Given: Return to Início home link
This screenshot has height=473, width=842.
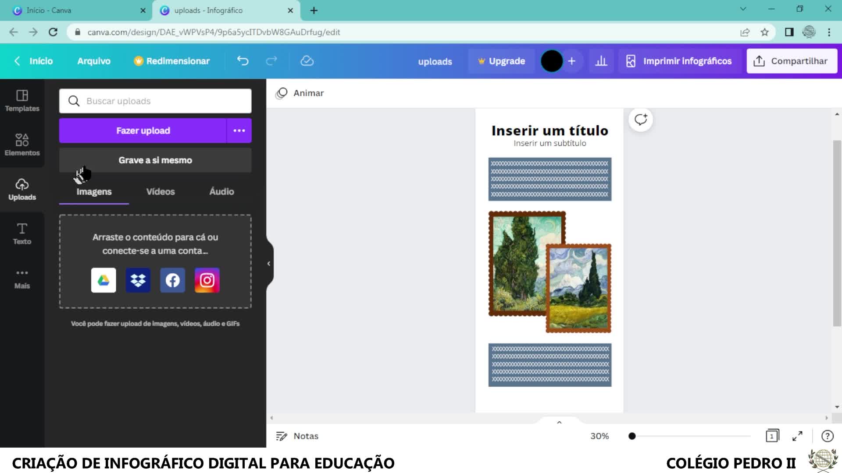Looking at the screenshot, I should [x=33, y=61].
